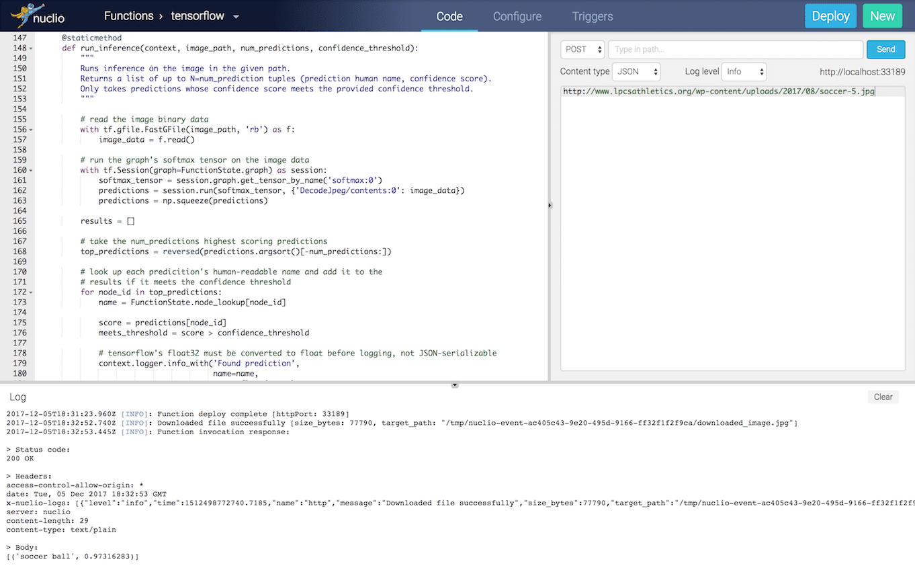The image size is (915, 572).
Task: Send the test request
Action: click(885, 49)
